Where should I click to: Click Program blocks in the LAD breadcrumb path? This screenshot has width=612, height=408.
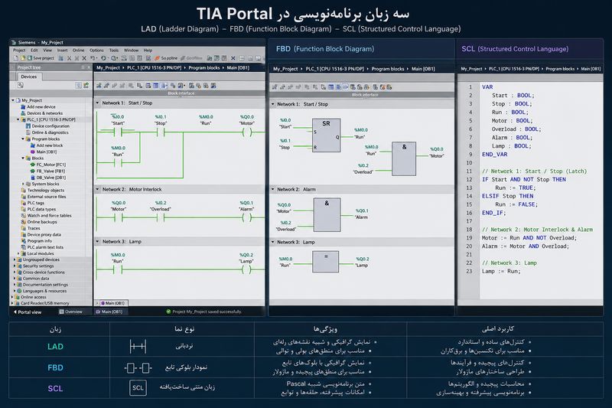[x=203, y=68]
